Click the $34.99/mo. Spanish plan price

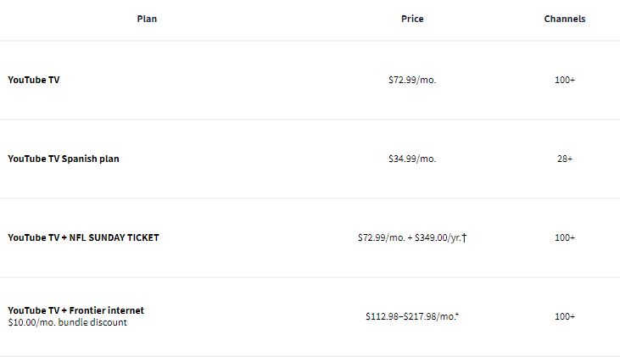pyautogui.click(x=412, y=159)
